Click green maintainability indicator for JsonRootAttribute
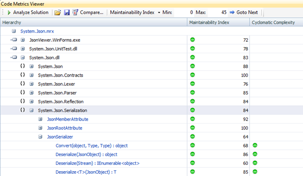Image resolution: width=303 pixels, height=176 pixels. [x=192, y=128]
